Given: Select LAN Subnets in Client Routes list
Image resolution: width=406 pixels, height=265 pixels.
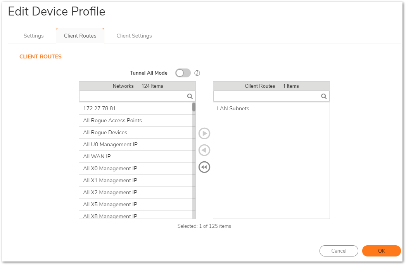Looking at the screenshot, I should click(x=233, y=108).
